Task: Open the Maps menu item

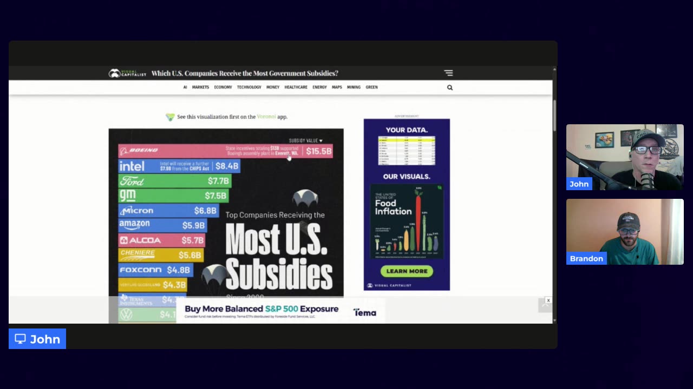Action: click(x=337, y=87)
